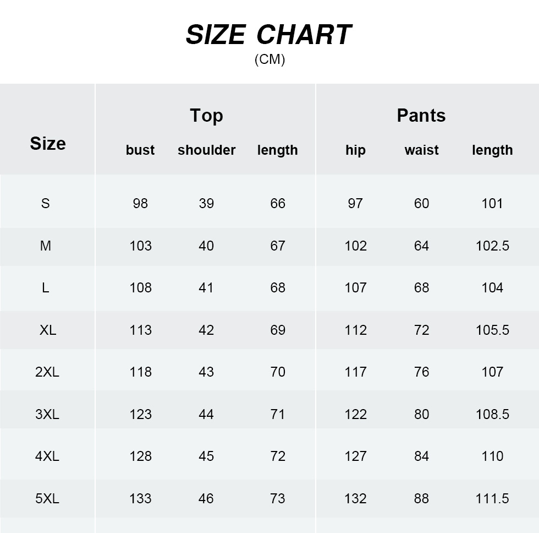Click the (CM) unit label
The width and height of the screenshot is (539, 533).
tap(269, 59)
